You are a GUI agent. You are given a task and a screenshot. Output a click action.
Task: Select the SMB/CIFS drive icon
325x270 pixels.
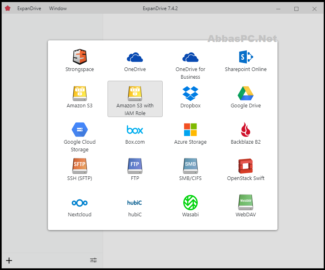coord(190,166)
